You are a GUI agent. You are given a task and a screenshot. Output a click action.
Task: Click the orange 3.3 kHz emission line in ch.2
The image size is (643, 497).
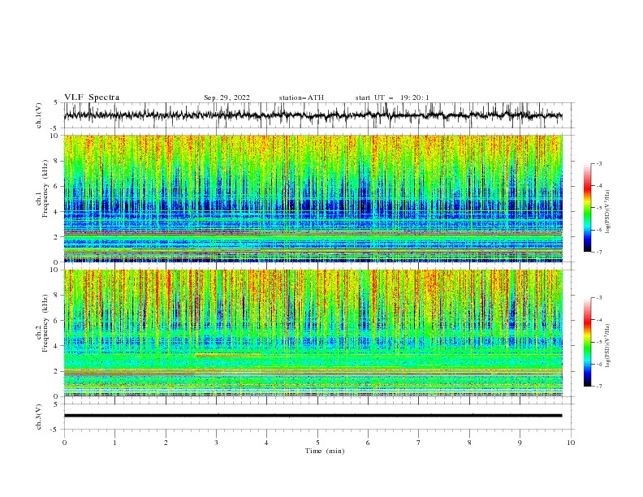click(227, 355)
